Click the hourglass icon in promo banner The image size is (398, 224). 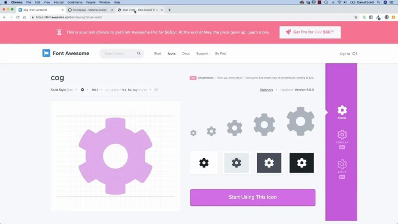(x=59, y=32)
